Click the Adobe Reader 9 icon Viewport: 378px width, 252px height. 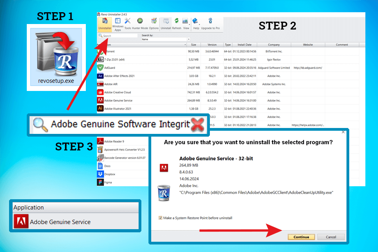point(100,141)
